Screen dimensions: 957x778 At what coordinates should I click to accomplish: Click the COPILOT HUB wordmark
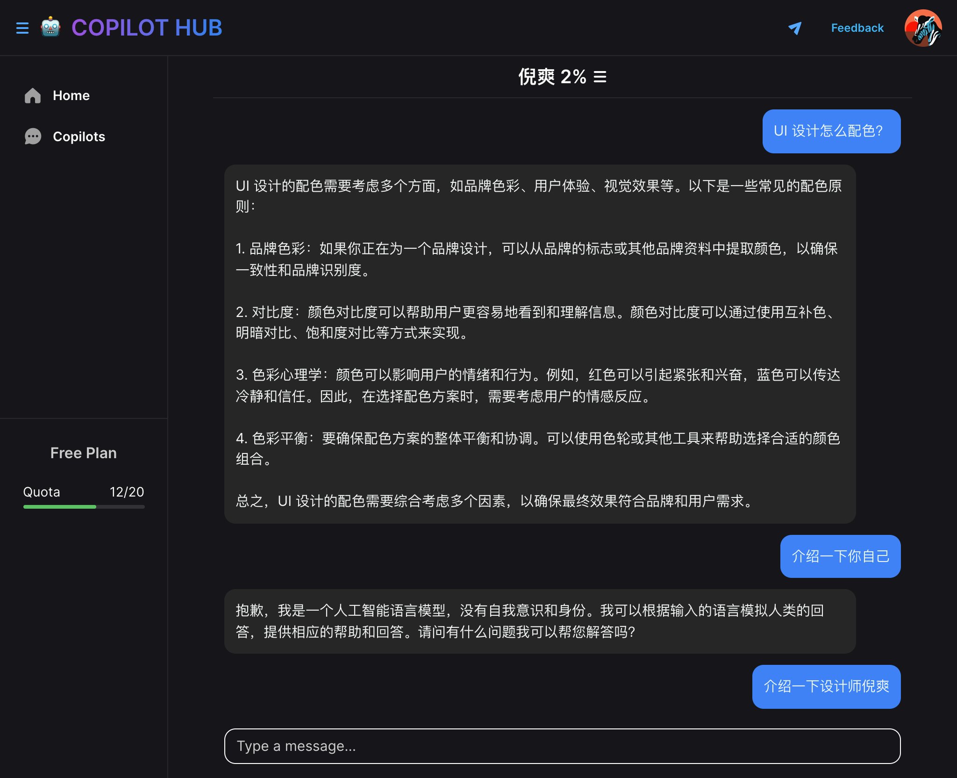click(146, 28)
